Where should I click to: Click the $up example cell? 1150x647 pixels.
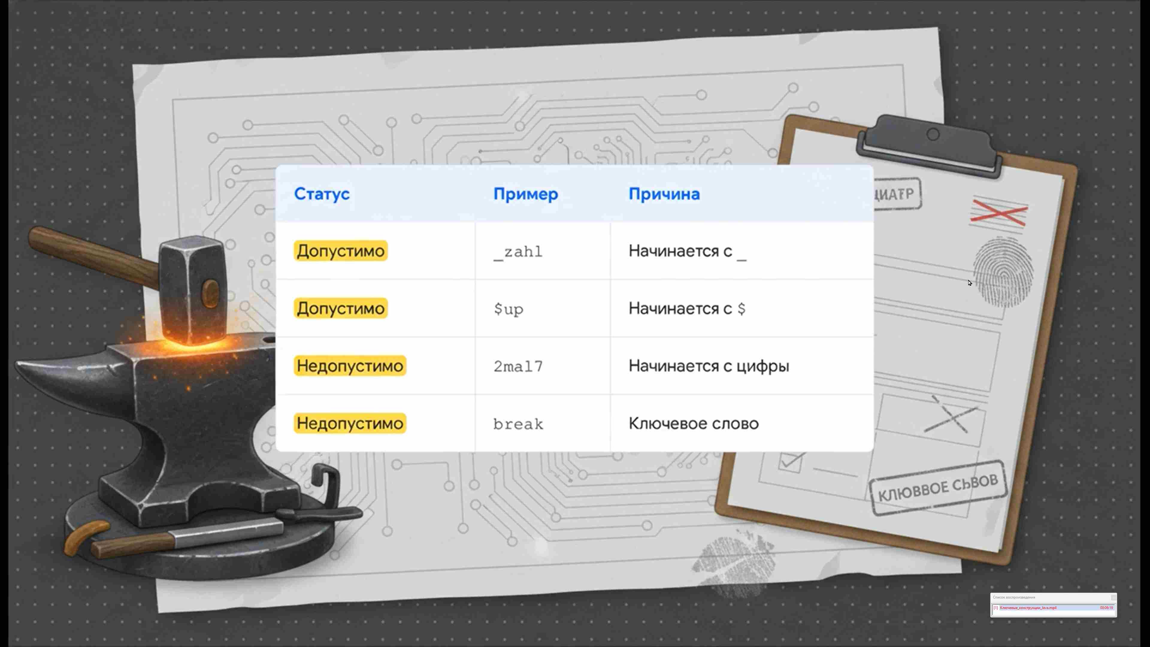pyautogui.click(x=542, y=309)
